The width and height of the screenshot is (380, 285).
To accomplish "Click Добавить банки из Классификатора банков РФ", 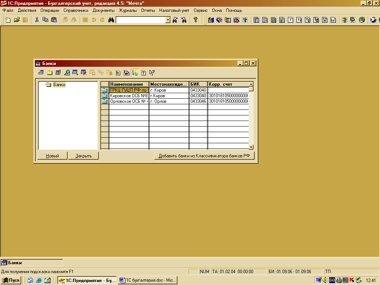I will pyautogui.click(x=204, y=156).
